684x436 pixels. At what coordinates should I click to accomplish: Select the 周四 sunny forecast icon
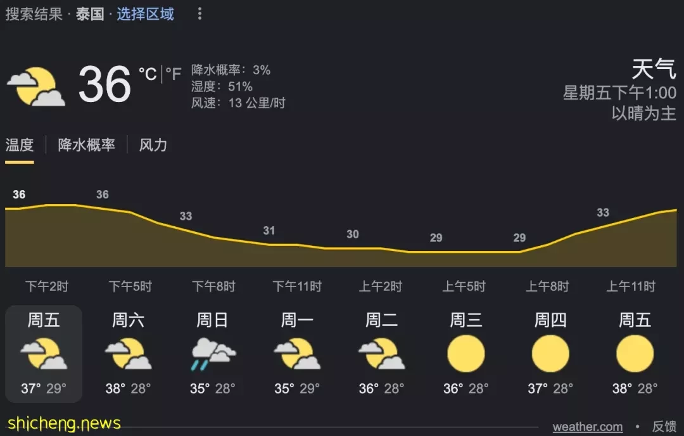pyautogui.click(x=550, y=354)
